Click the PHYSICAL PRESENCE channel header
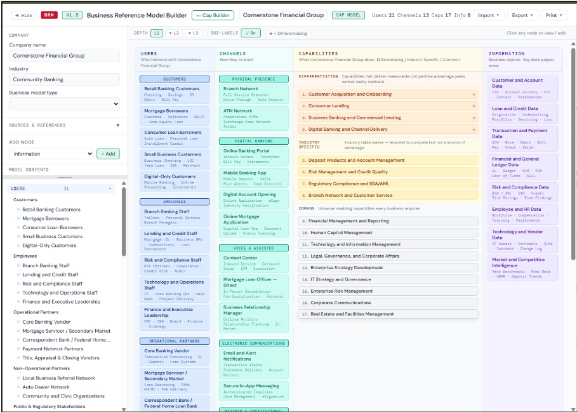This screenshot has height=412, width=577. click(x=253, y=79)
